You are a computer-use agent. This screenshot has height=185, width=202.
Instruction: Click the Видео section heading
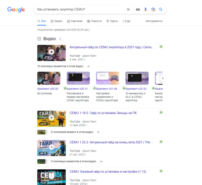[49, 39]
